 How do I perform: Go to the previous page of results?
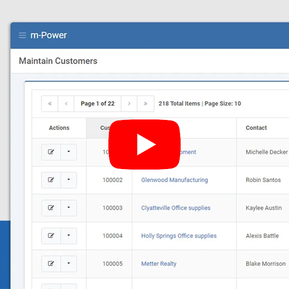(66, 104)
